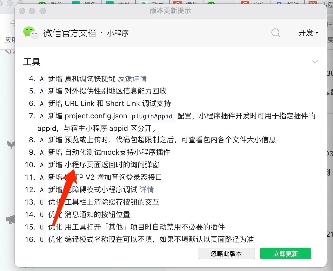Click the U tag of item 14
This screenshot has width=333, height=271.
pos(42,215)
